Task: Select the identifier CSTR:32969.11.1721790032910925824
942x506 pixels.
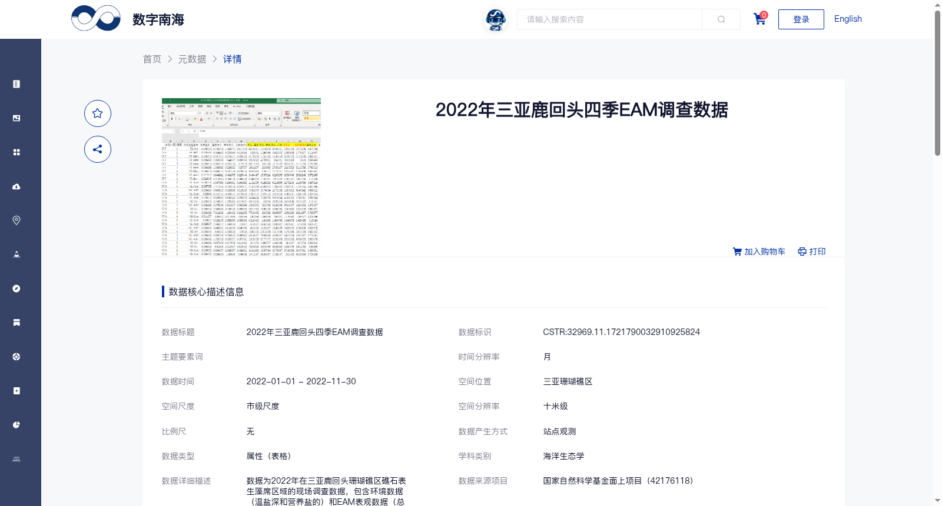Action: [x=622, y=332]
